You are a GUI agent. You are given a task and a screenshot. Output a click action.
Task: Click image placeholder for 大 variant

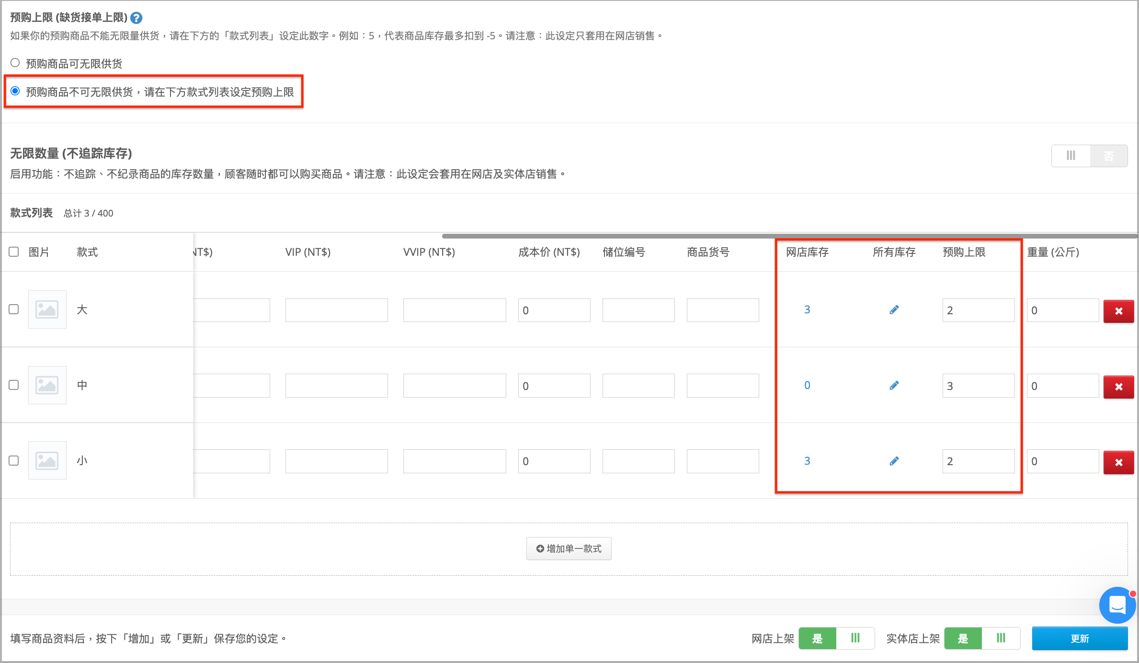pyautogui.click(x=47, y=309)
